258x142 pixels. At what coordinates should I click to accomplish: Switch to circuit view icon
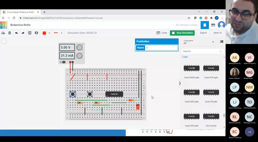(205, 25)
